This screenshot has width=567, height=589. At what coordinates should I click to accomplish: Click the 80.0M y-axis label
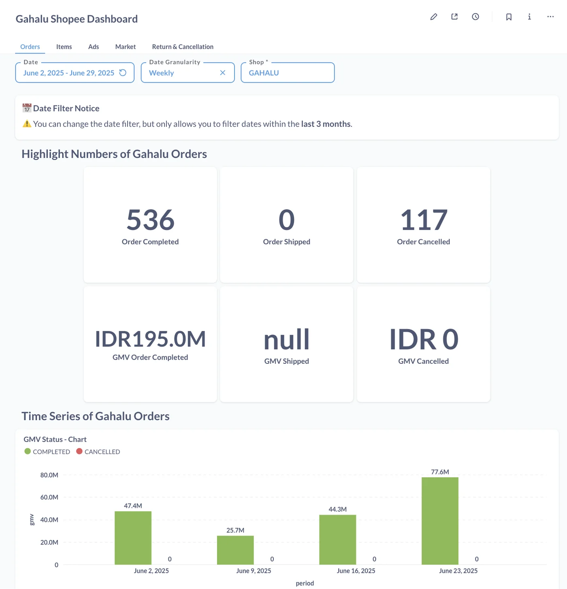(49, 475)
